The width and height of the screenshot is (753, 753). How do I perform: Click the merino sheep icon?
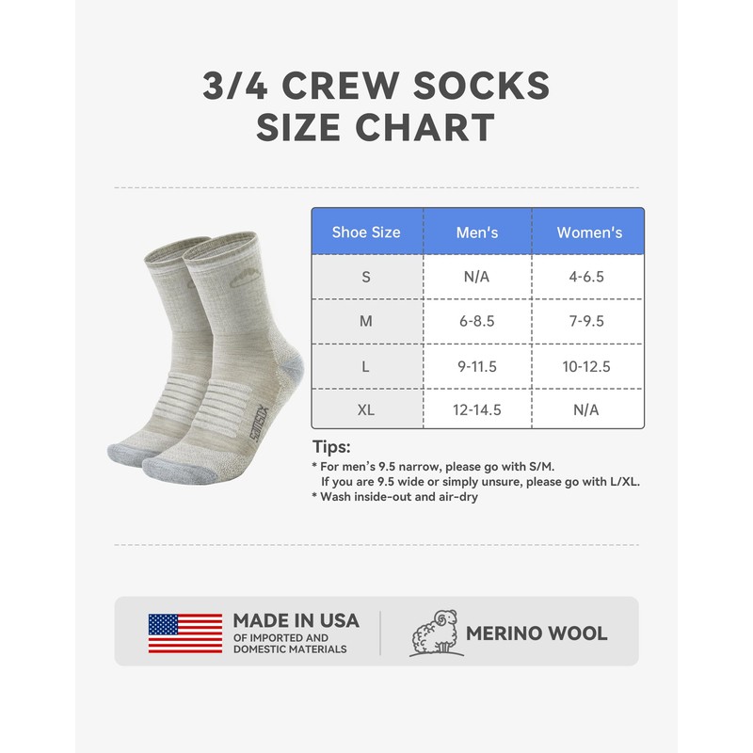pyautogui.click(x=439, y=633)
